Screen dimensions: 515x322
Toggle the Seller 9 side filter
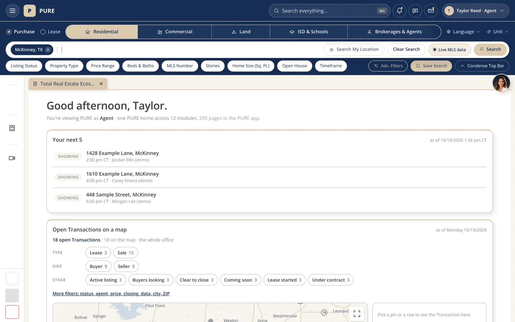[x=126, y=266]
